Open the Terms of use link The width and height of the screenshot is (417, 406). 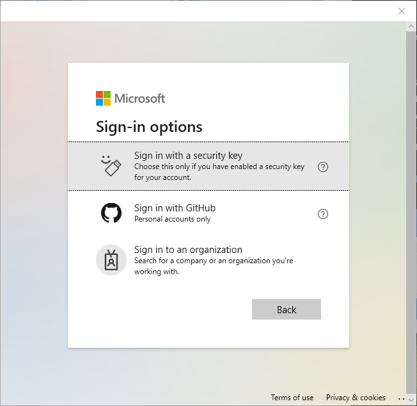point(292,398)
